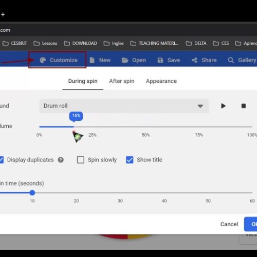This screenshot has height=257, width=257.
Task: Click the Cancel button
Action: coord(229,224)
